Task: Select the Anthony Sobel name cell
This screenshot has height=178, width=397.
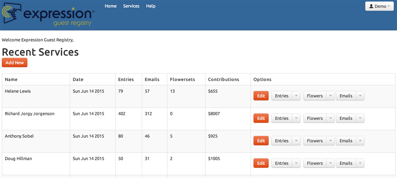Action: [36, 141]
